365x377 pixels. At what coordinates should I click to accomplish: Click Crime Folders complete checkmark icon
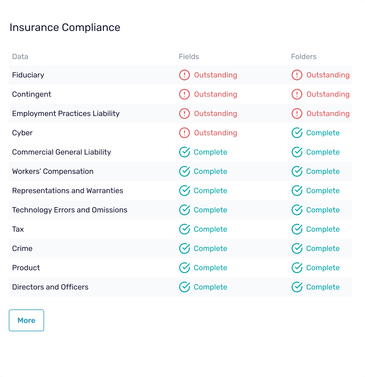coord(297,249)
